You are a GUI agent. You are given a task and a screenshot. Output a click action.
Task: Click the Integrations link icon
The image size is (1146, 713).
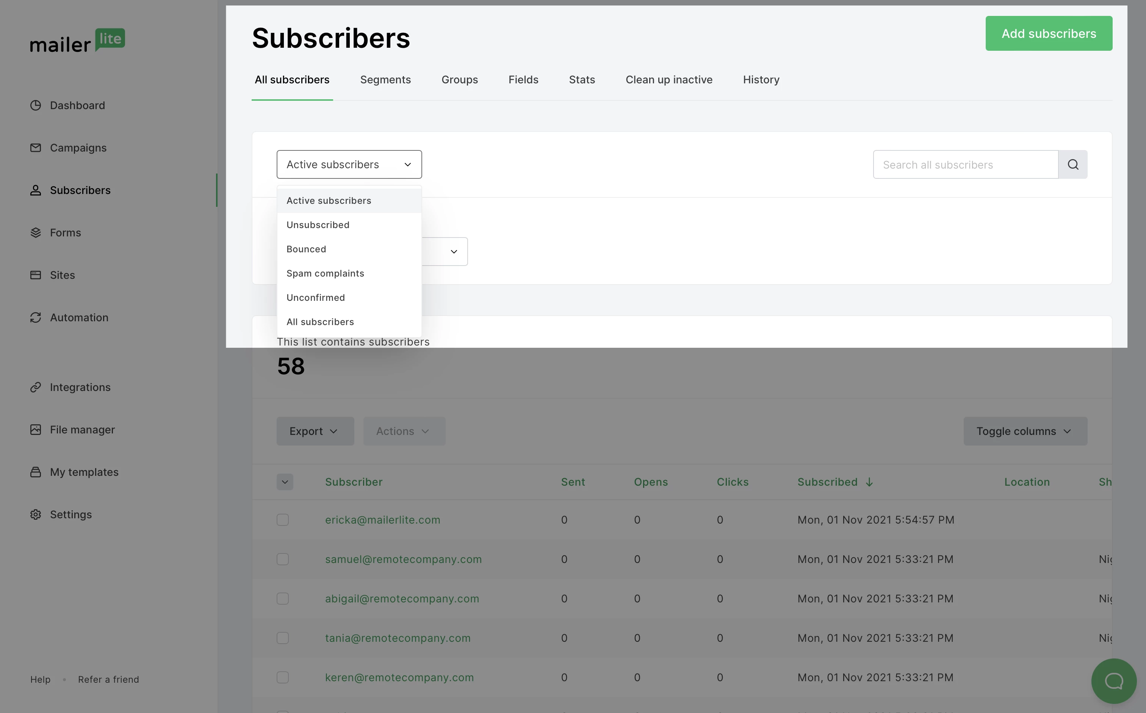pos(36,387)
